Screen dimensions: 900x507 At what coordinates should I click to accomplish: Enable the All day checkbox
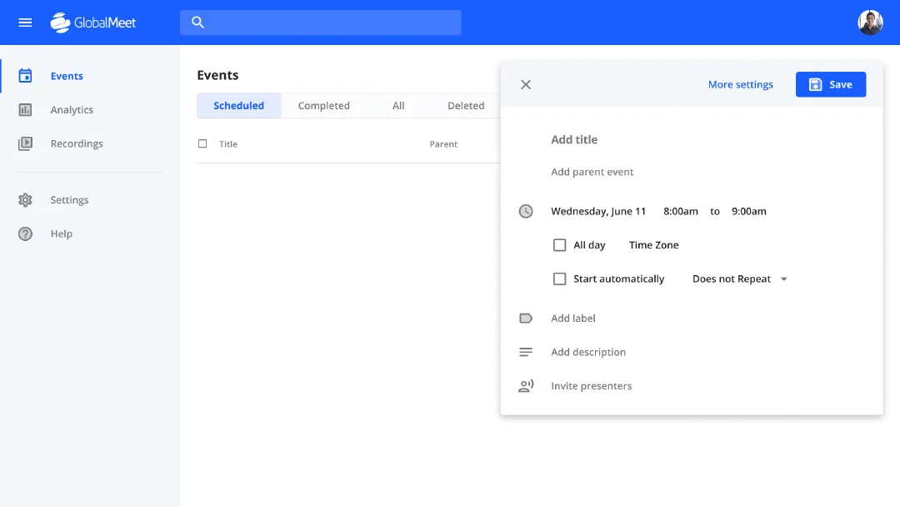click(560, 245)
